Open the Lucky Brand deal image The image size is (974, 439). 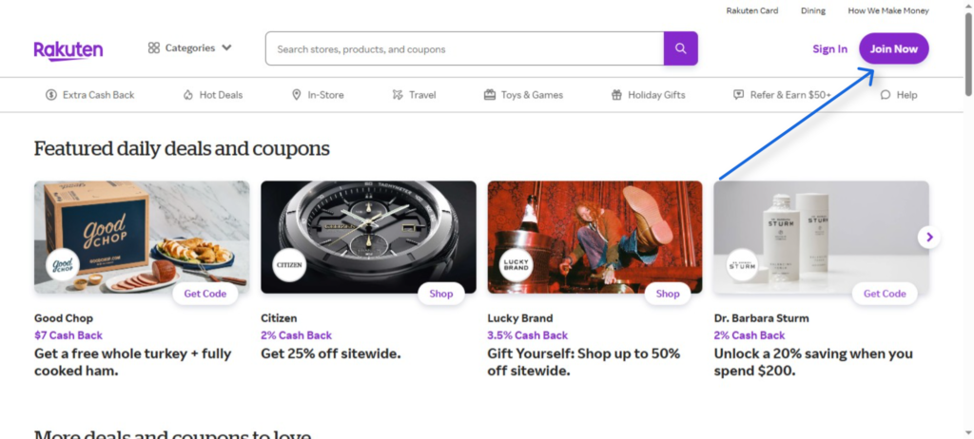(x=594, y=237)
